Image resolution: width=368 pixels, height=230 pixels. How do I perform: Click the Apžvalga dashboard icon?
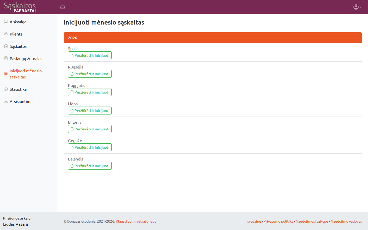tap(6, 22)
